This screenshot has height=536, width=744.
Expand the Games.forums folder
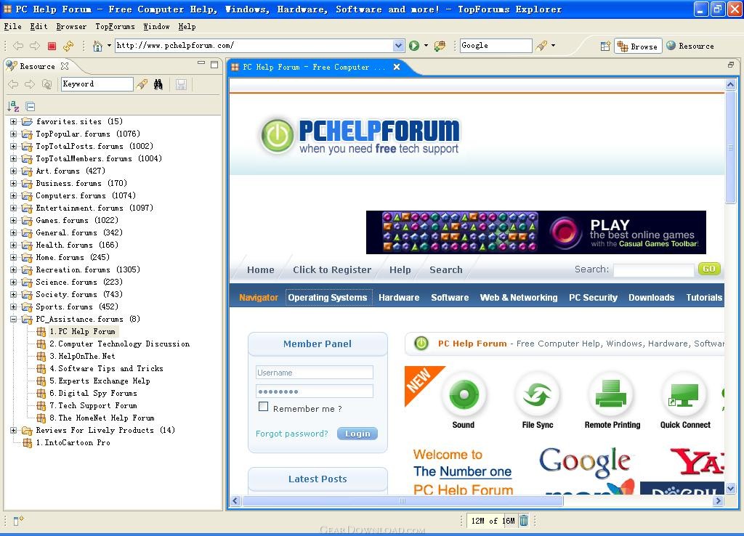point(13,221)
